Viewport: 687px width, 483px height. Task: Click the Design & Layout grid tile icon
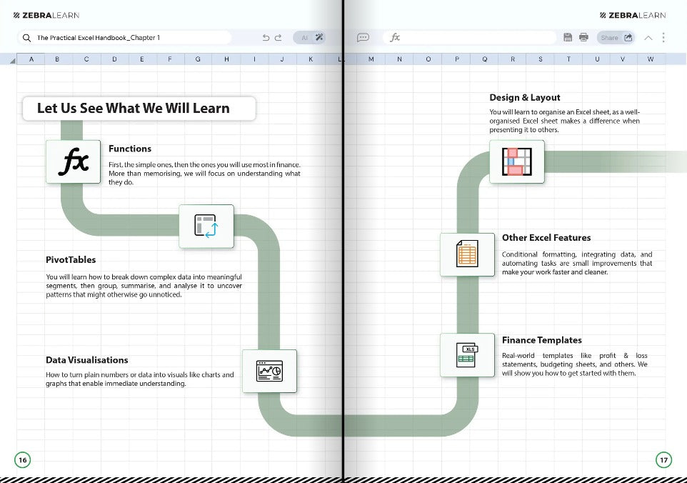(x=516, y=161)
